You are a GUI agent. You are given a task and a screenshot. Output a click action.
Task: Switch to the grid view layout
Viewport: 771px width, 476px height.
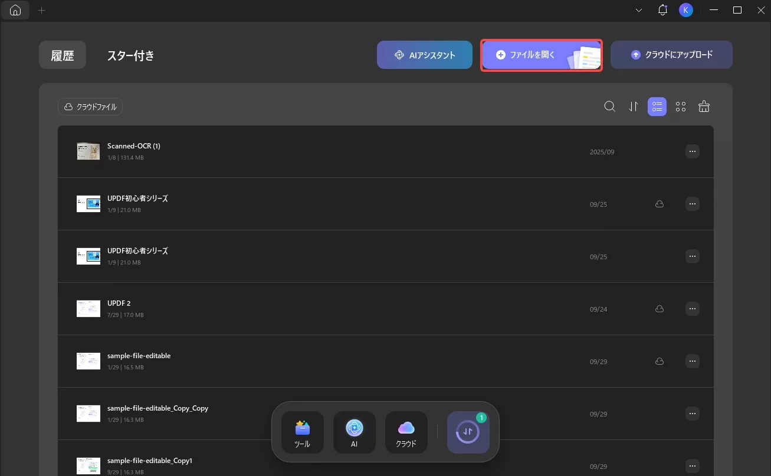tap(681, 107)
